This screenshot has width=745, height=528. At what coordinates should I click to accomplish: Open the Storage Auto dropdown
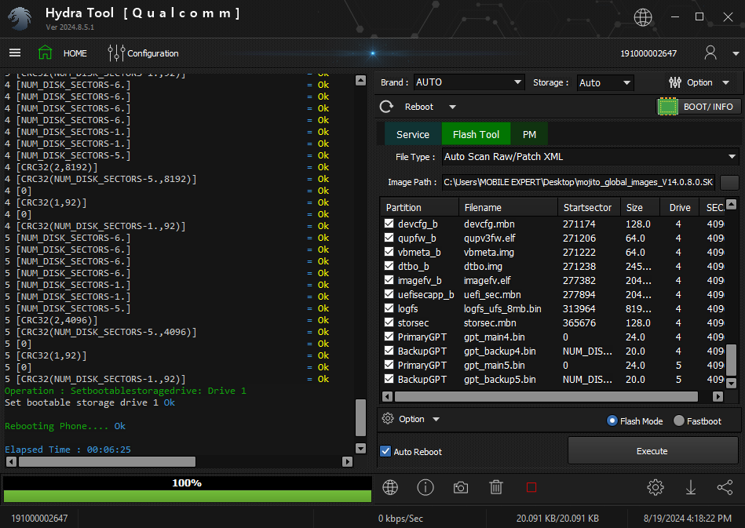(x=605, y=82)
